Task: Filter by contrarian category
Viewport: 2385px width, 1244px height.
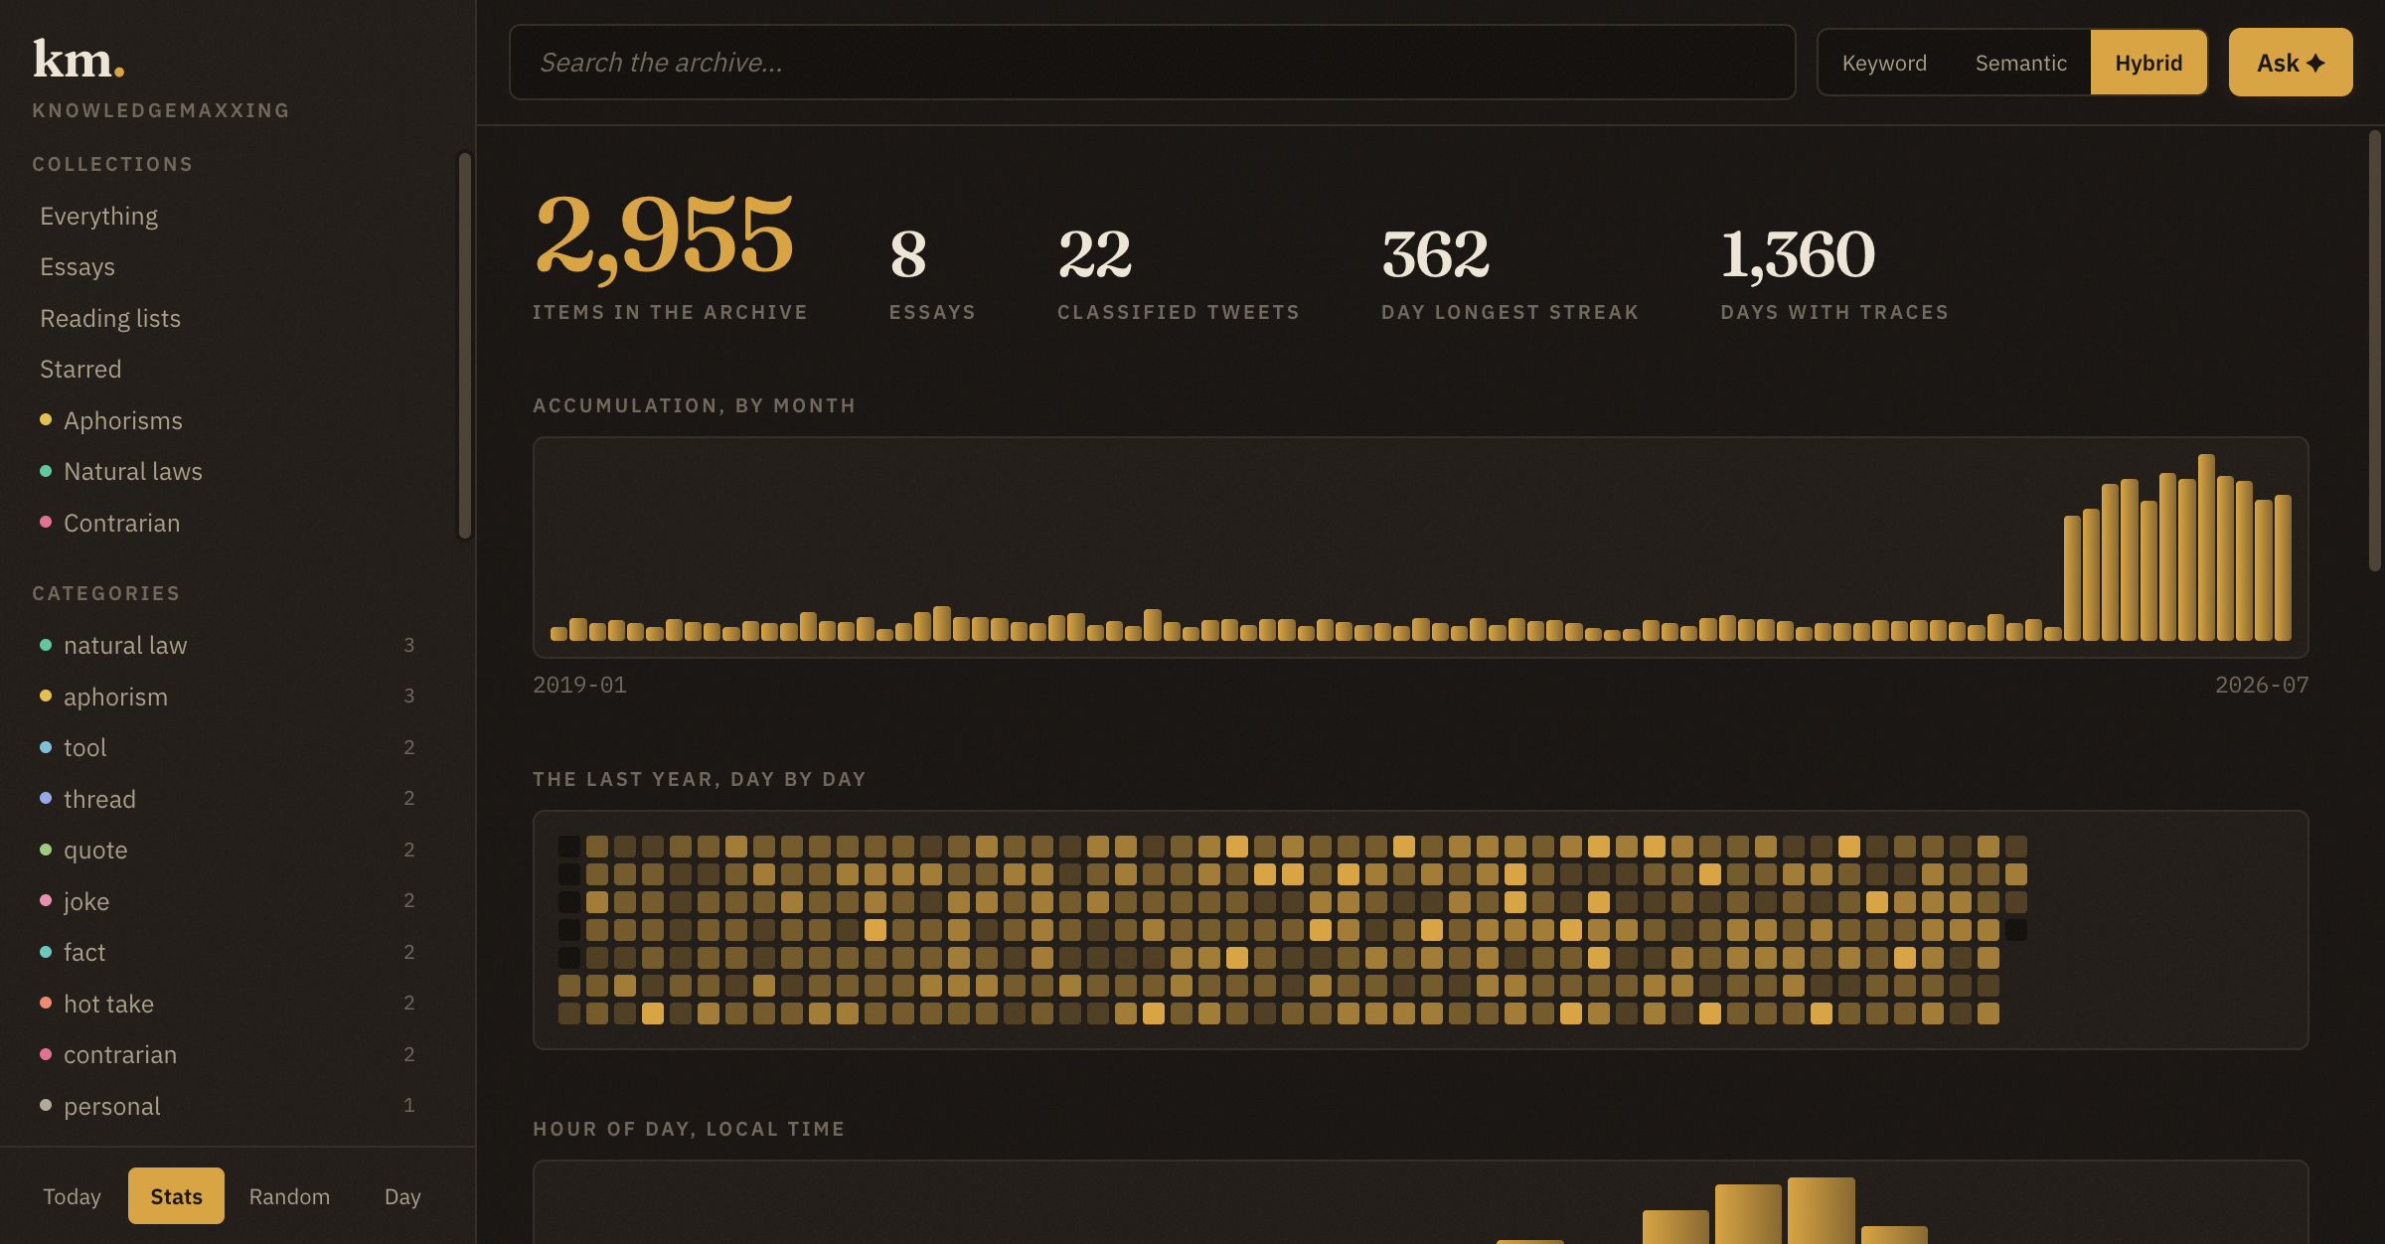Action: pyautogui.click(x=228, y=1055)
